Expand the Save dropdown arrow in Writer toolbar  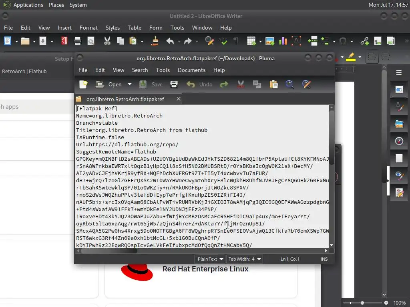pos(52,41)
